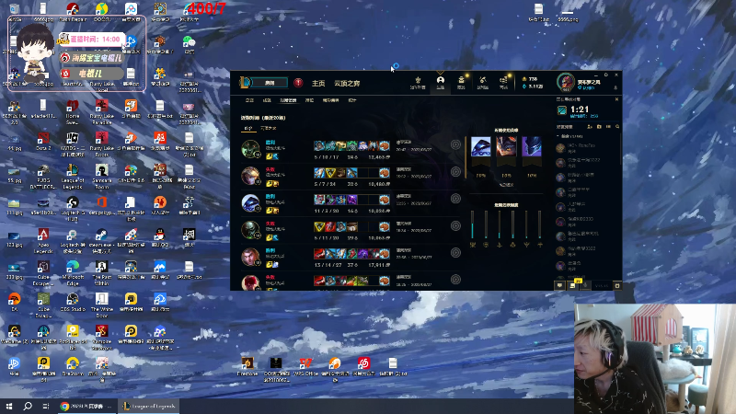
Task: Collapse the friends group expander arrow
Action: click(x=558, y=136)
